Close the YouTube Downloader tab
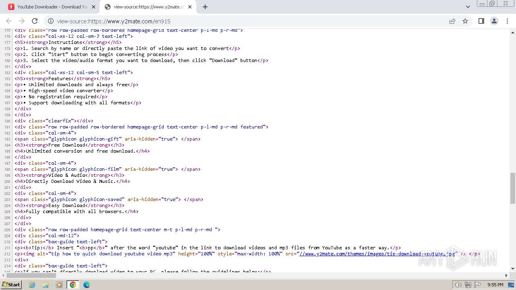 pyautogui.click(x=94, y=7)
